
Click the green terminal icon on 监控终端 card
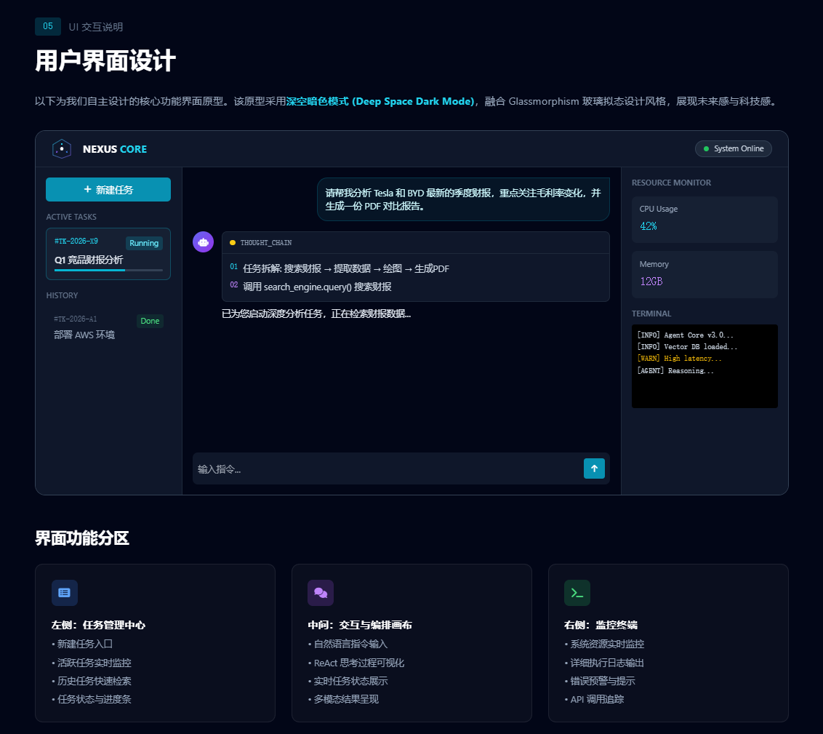click(577, 593)
